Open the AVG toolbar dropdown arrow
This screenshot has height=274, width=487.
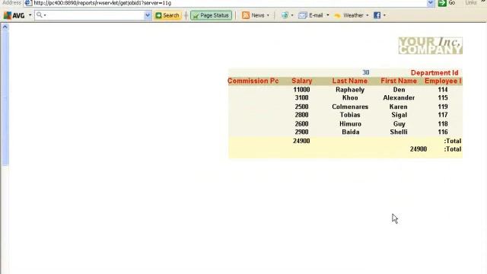(x=30, y=15)
